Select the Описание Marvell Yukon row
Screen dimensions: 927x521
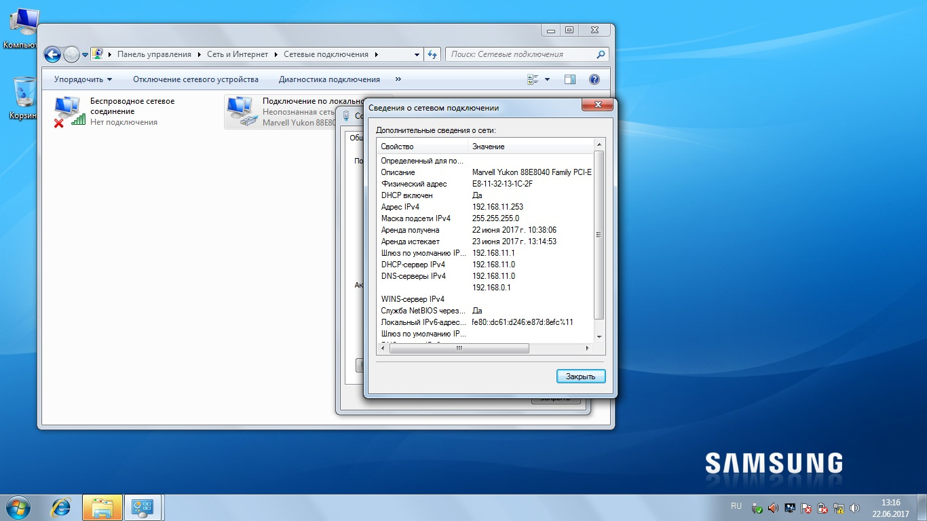pyautogui.click(x=485, y=172)
